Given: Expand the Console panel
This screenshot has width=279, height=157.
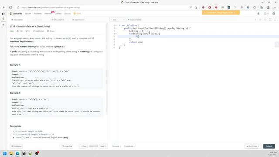Looking at the screenshot, I should click(x=116, y=147).
